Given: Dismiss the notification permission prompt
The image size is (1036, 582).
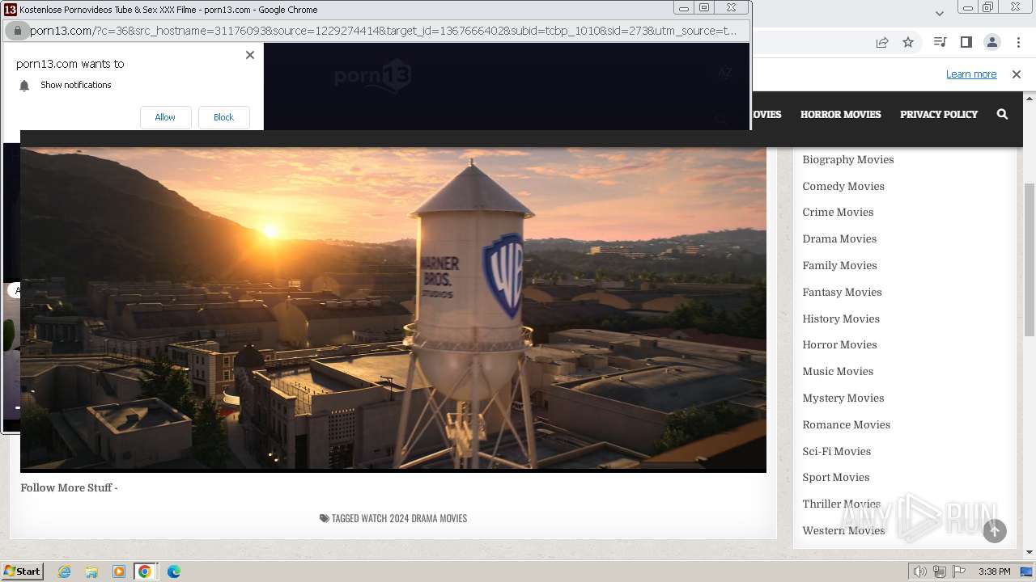Looking at the screenshot, I should tap(250, 55).
